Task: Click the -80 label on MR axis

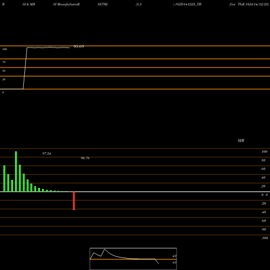Action: click(x=264, y=230)
